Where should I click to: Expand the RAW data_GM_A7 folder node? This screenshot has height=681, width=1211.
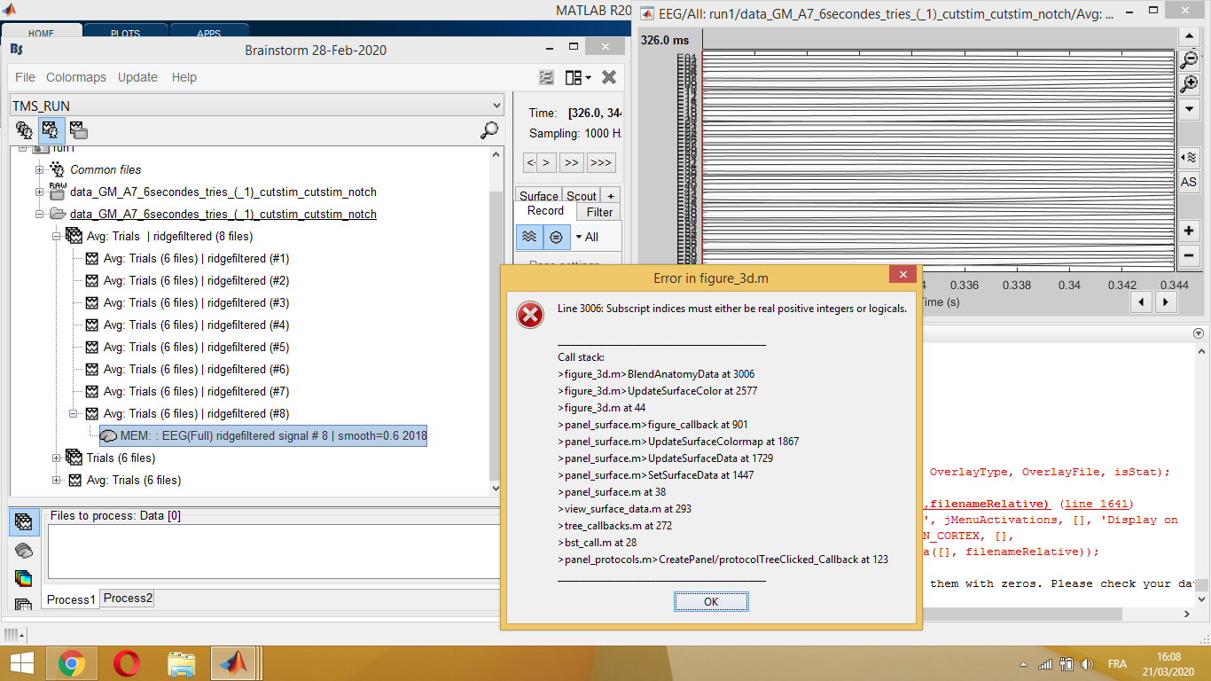coord(39,192)
